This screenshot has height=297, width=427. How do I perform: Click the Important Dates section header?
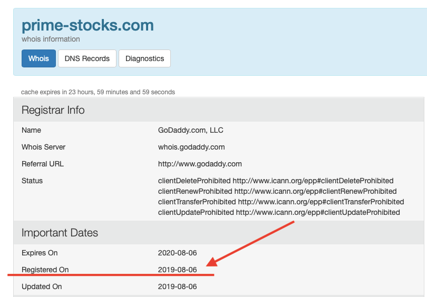point(60,233)
